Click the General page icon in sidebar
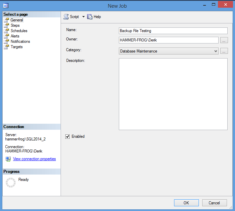235x211 pixels. coord(6,20)
